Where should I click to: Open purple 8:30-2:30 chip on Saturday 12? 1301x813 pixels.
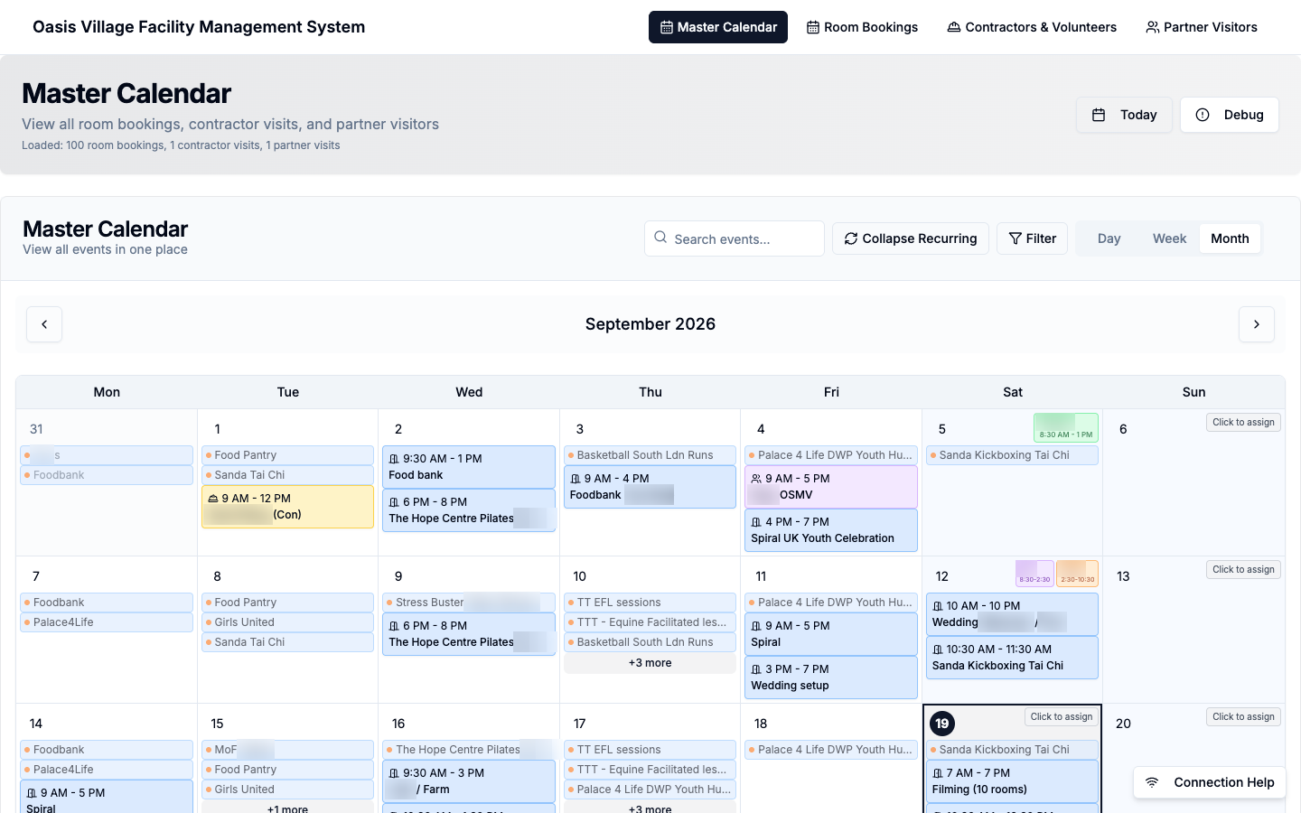1034,574
